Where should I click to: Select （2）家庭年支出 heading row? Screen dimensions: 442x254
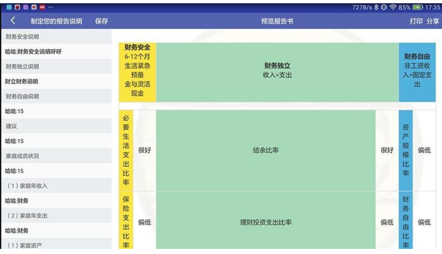point(56,216)
